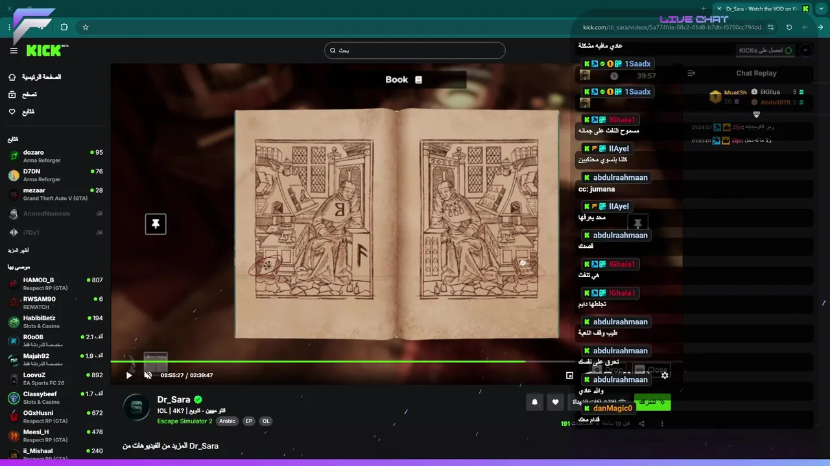The image size is (830, 466).
Task: Open Muat3h top gifter entry
Action: pos(728,96)
